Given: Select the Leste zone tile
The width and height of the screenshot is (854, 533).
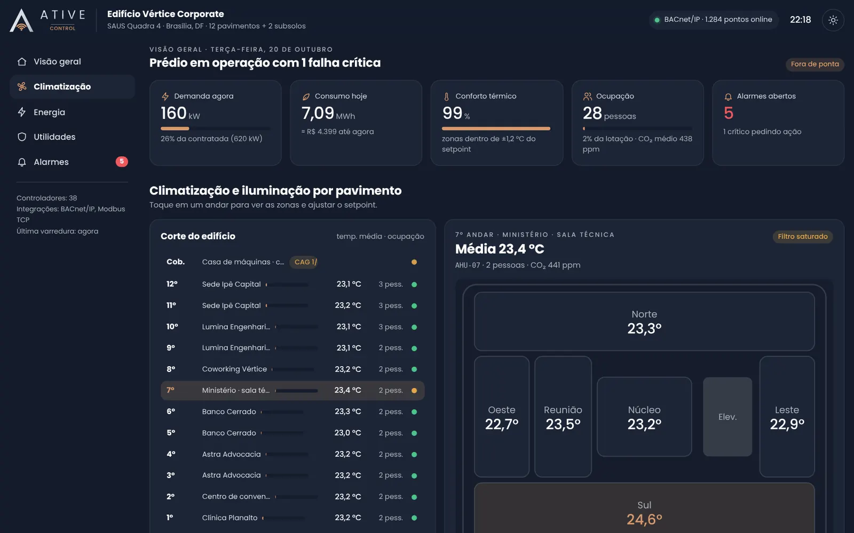Looking at the screenshot, I should [x=787, y=417].
